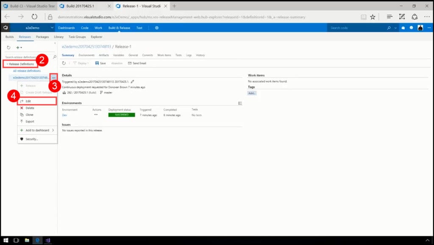Image resolution: width=434 pixels, height=245 pixels.
Task: Switch to the Builds hub tab
Action: [x=10, y=37]
